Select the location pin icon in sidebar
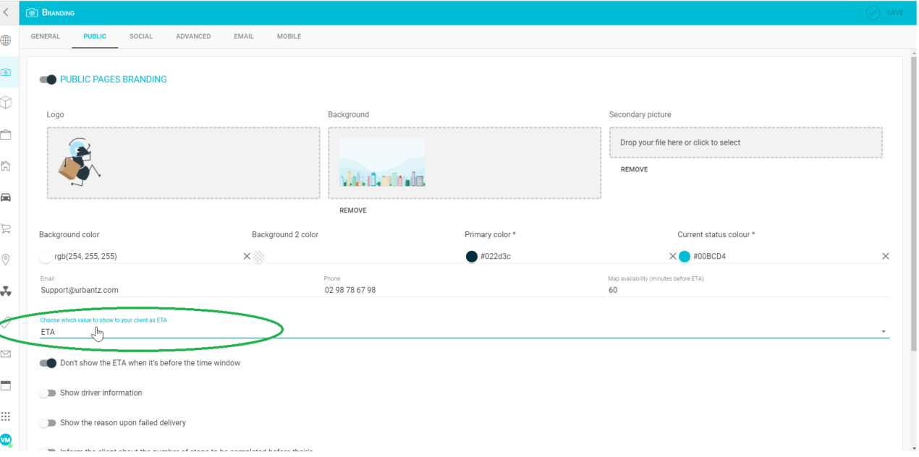The width and height of the screenshot is (919, 457). 6,259
